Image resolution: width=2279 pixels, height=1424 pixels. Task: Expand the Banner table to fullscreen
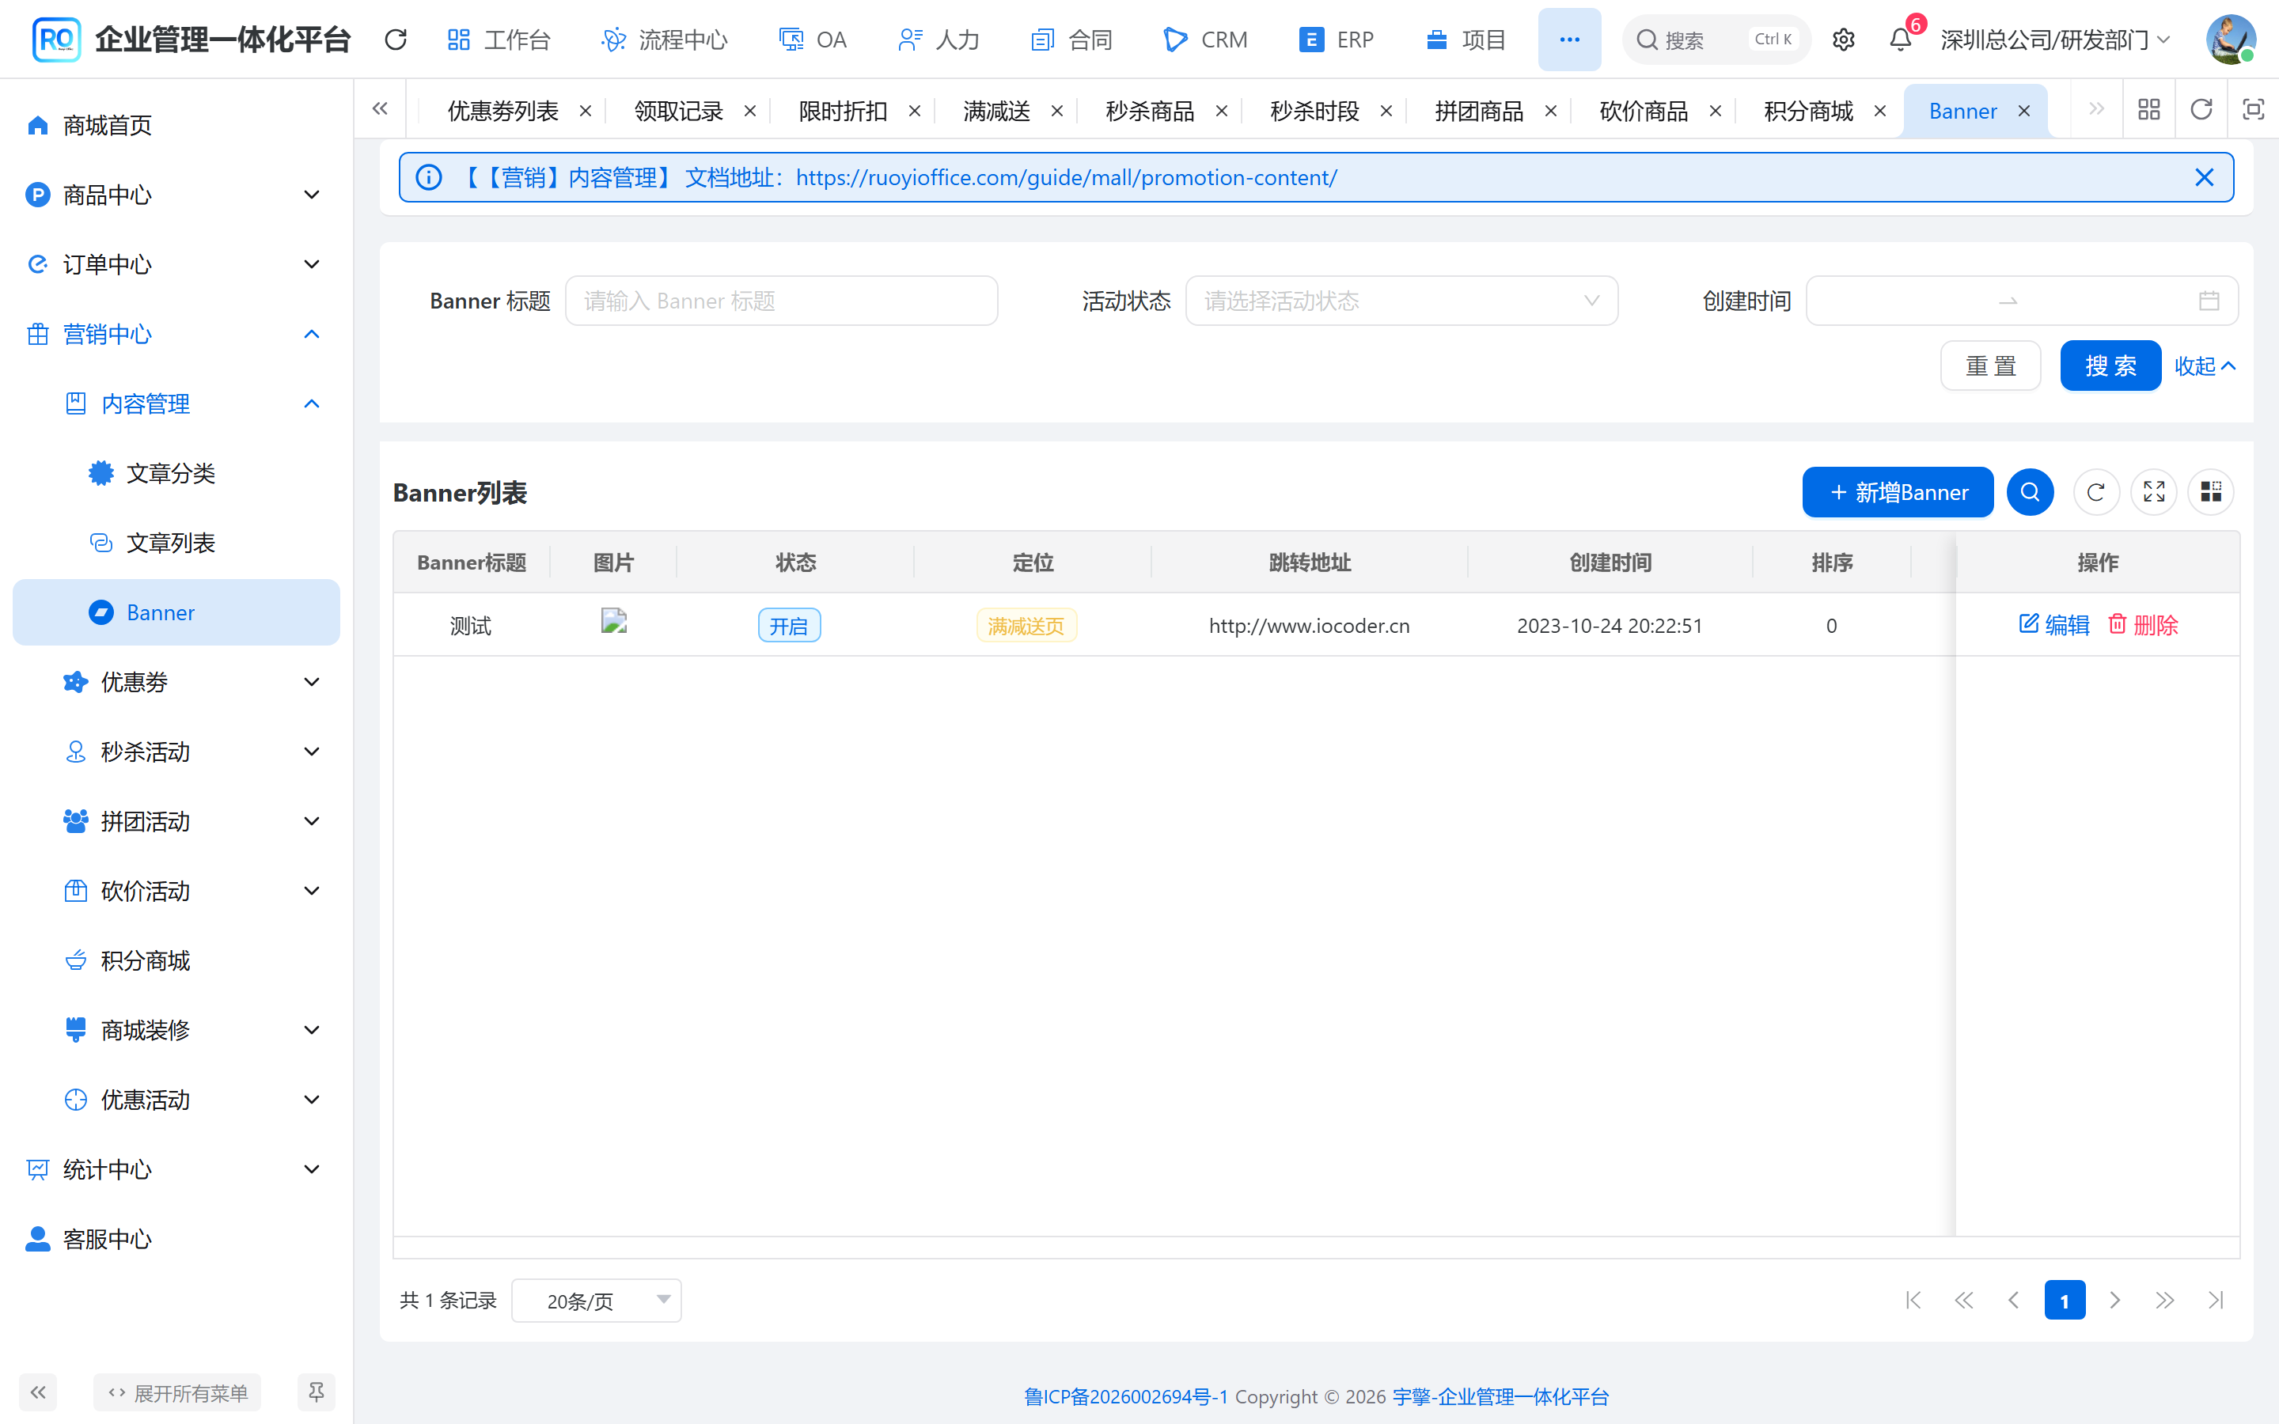click(2154, 491)
